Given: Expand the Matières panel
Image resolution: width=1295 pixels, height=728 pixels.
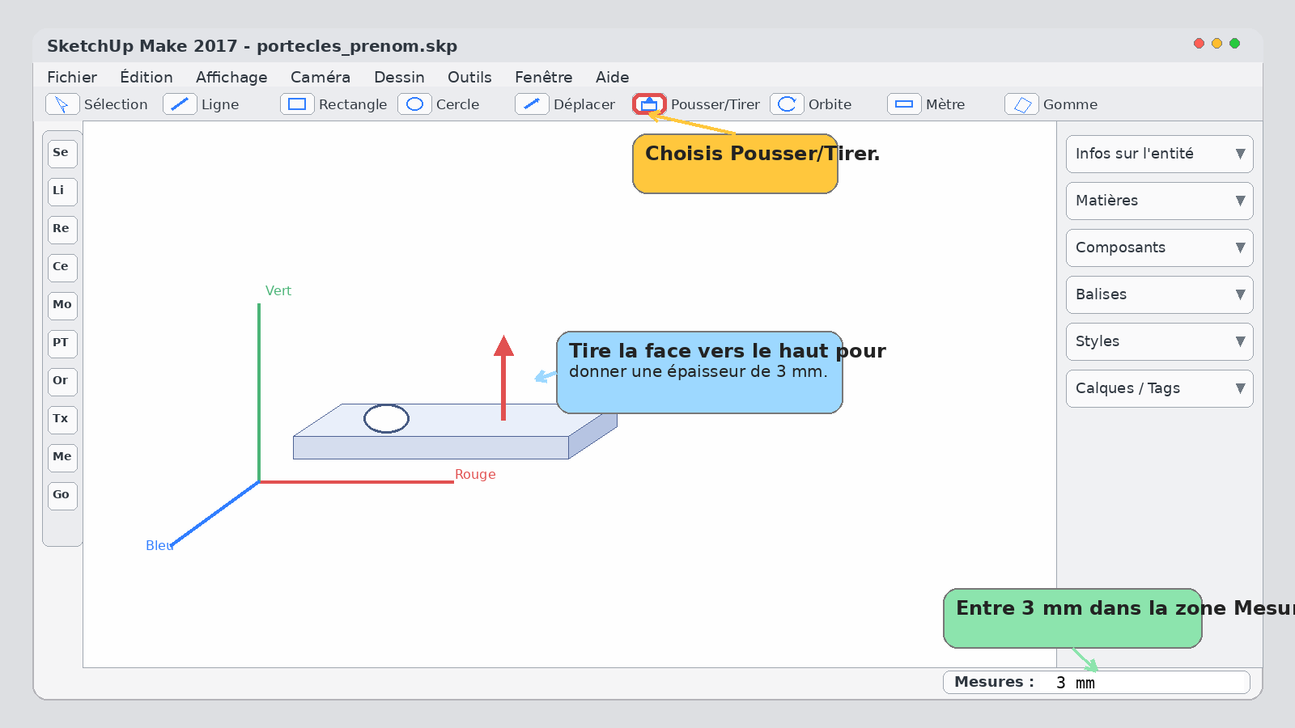Looking at the screenshot, I should click(1159, 201).
